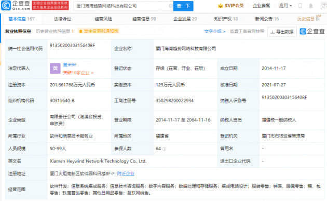Open the 新闻公告 tab
327x201 pixels.
point(267,19)
